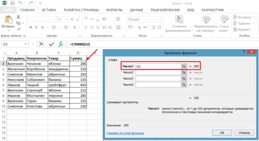The width and height of the screenshot is (259, 141).
Task: Expand the Name Box D2 dropdown arrow
Action: [26, 44]
